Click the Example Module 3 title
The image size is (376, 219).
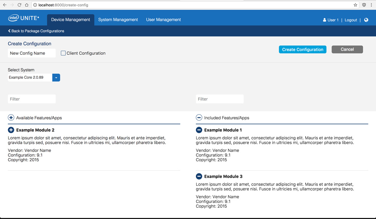(223, 177)
